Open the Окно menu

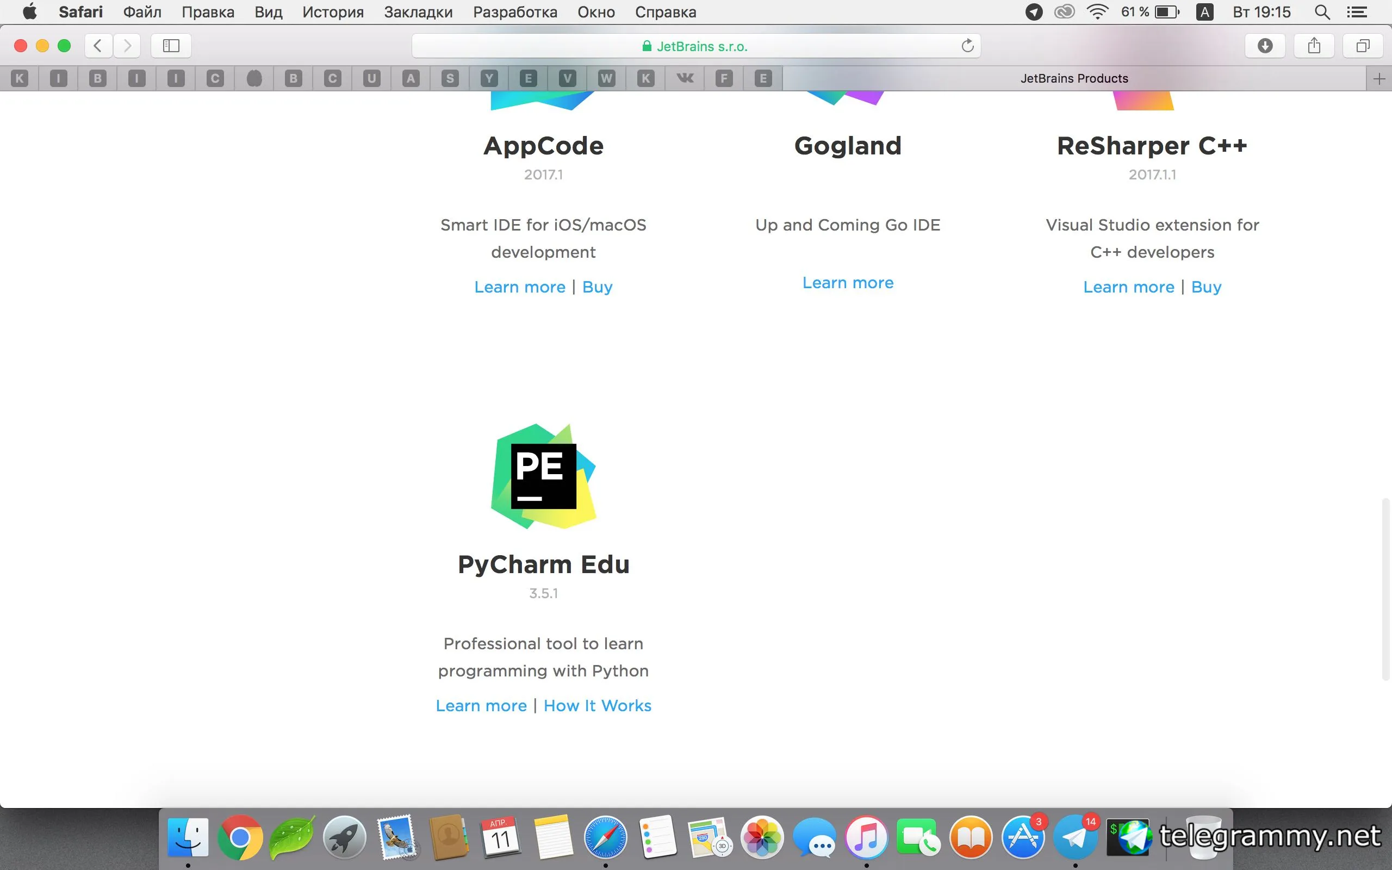click(x=596, y=12)
